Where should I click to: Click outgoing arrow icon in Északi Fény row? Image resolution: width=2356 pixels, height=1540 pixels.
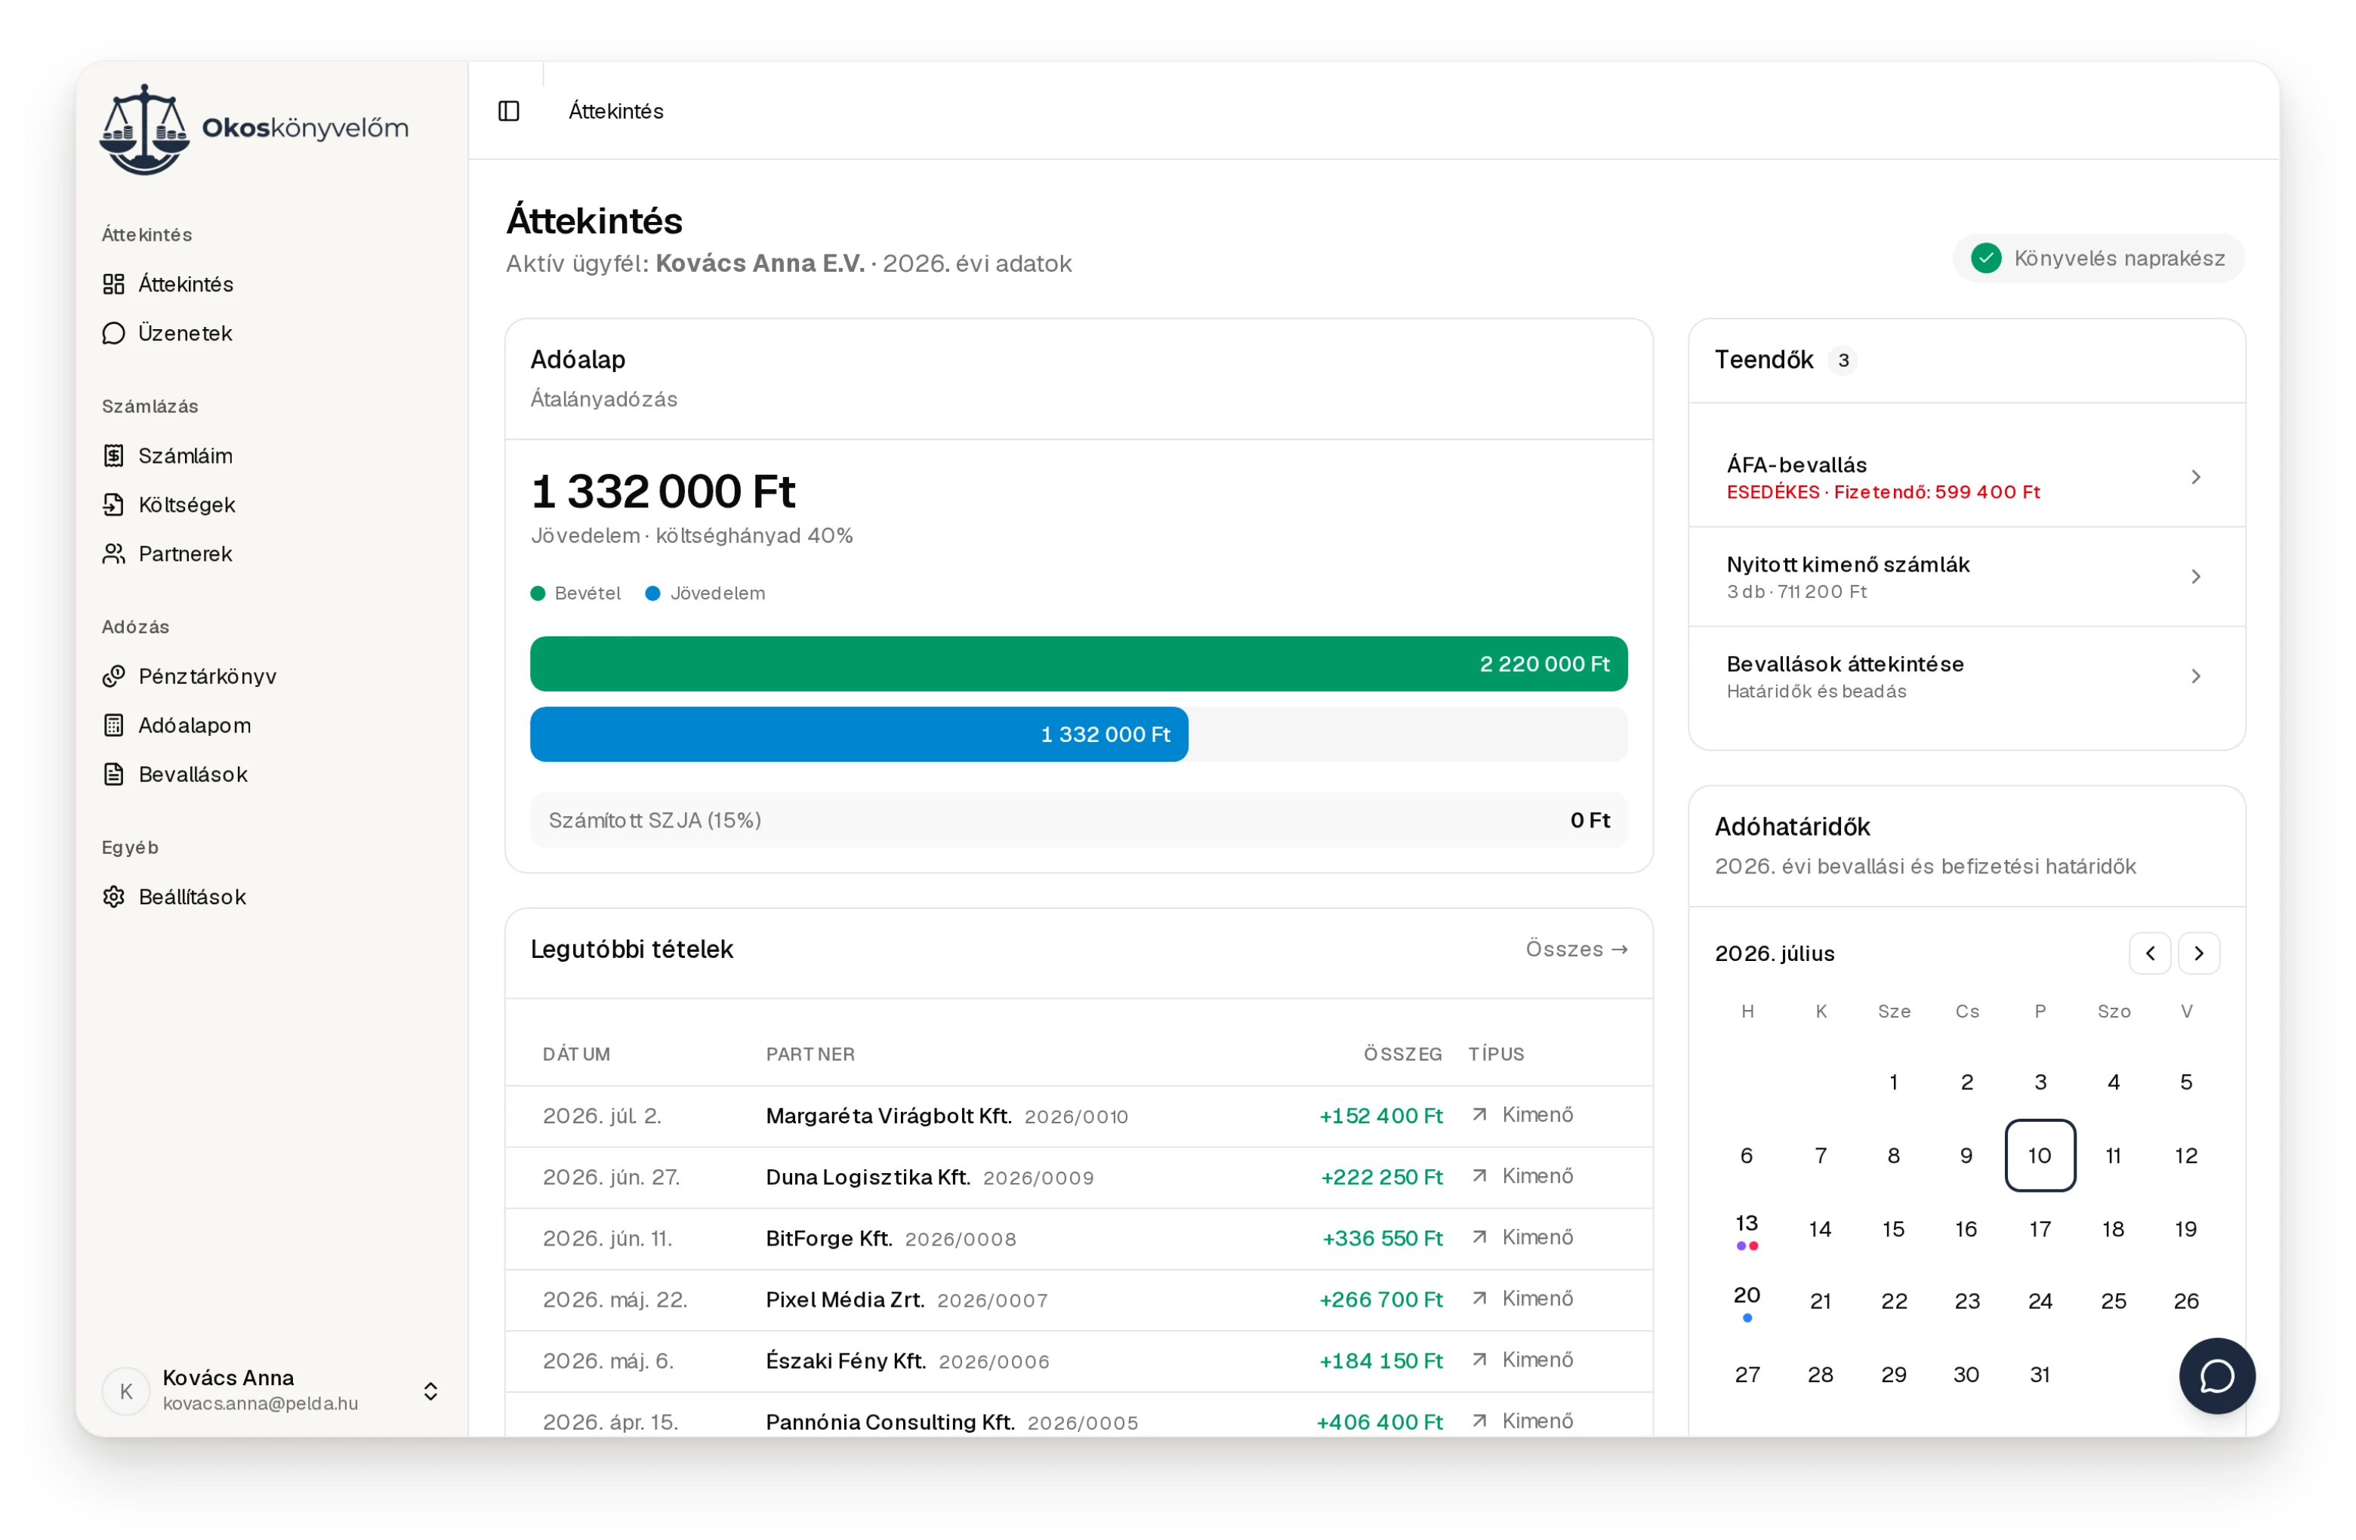coord(1479,1360)
